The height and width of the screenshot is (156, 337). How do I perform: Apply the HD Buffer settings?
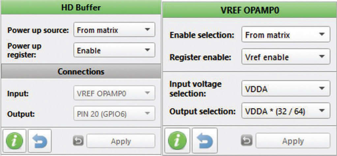pyautogui.click(x=121, y=141)
